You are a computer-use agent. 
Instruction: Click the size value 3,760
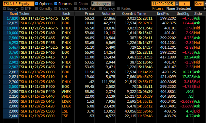click(x=13, y=52)
